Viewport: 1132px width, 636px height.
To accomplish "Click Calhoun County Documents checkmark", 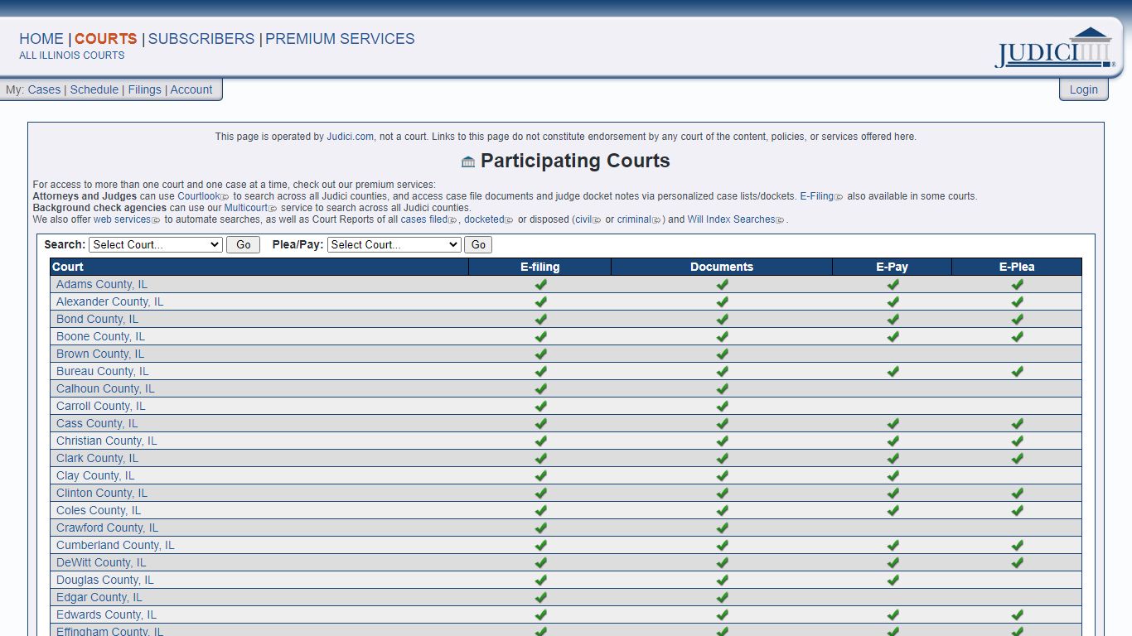I will 722,388.
